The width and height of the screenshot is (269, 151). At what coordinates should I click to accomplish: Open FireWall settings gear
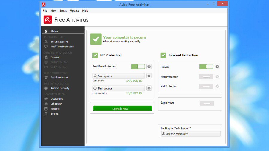click(217, 67)
